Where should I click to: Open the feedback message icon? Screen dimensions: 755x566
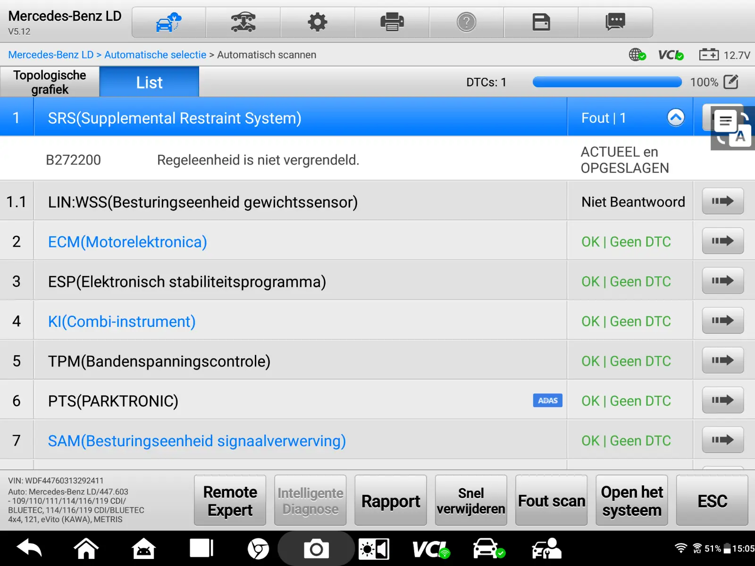pyautogui.click(x=615, y=22)
